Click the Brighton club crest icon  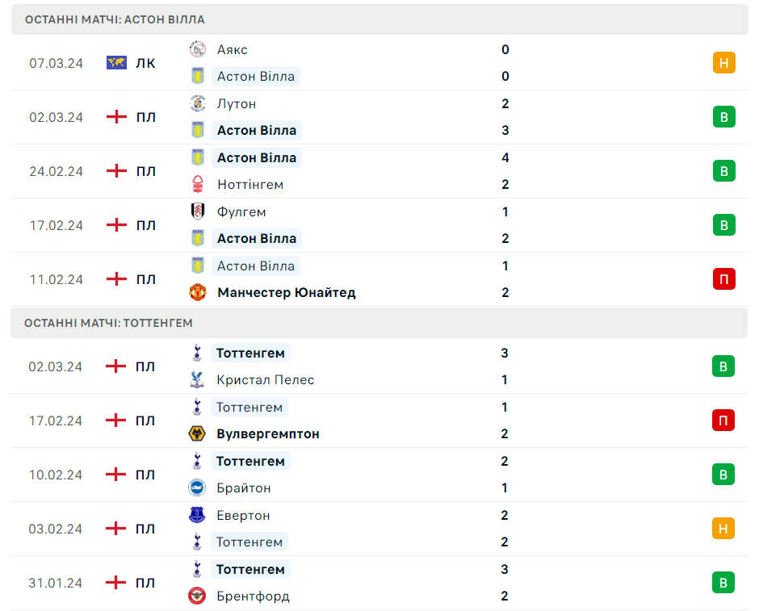point(197,488)
